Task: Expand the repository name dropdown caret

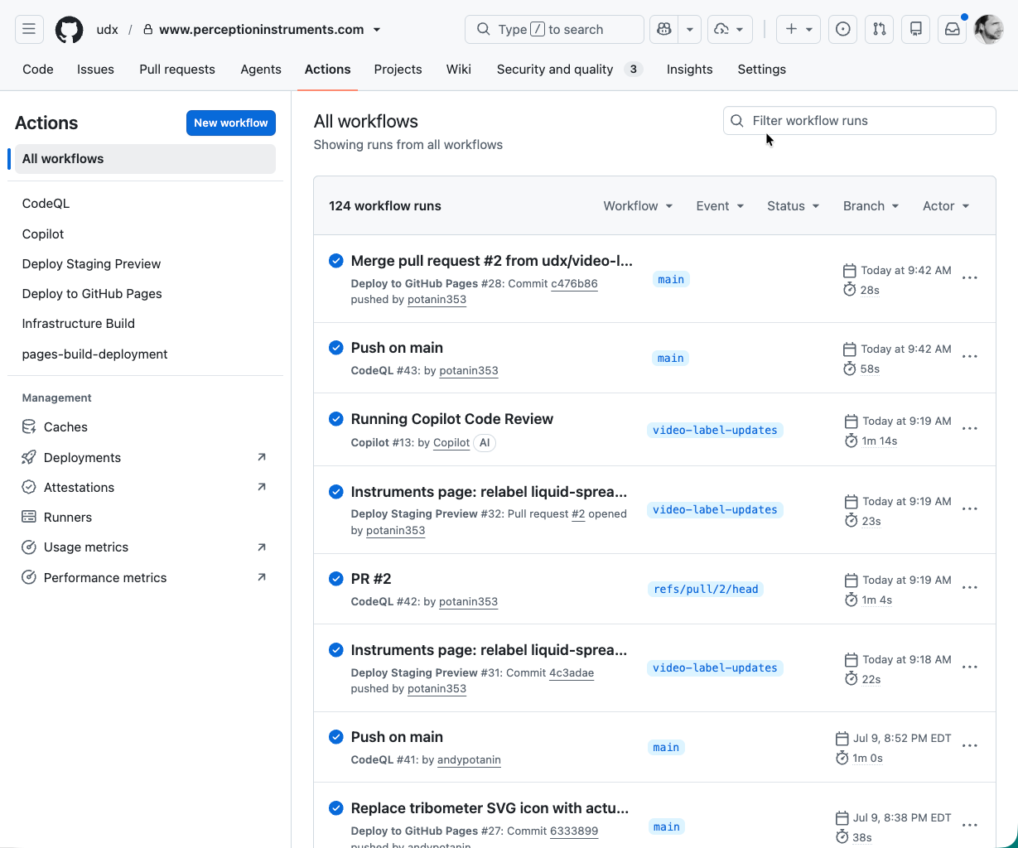Action: (x=377, y=30)
